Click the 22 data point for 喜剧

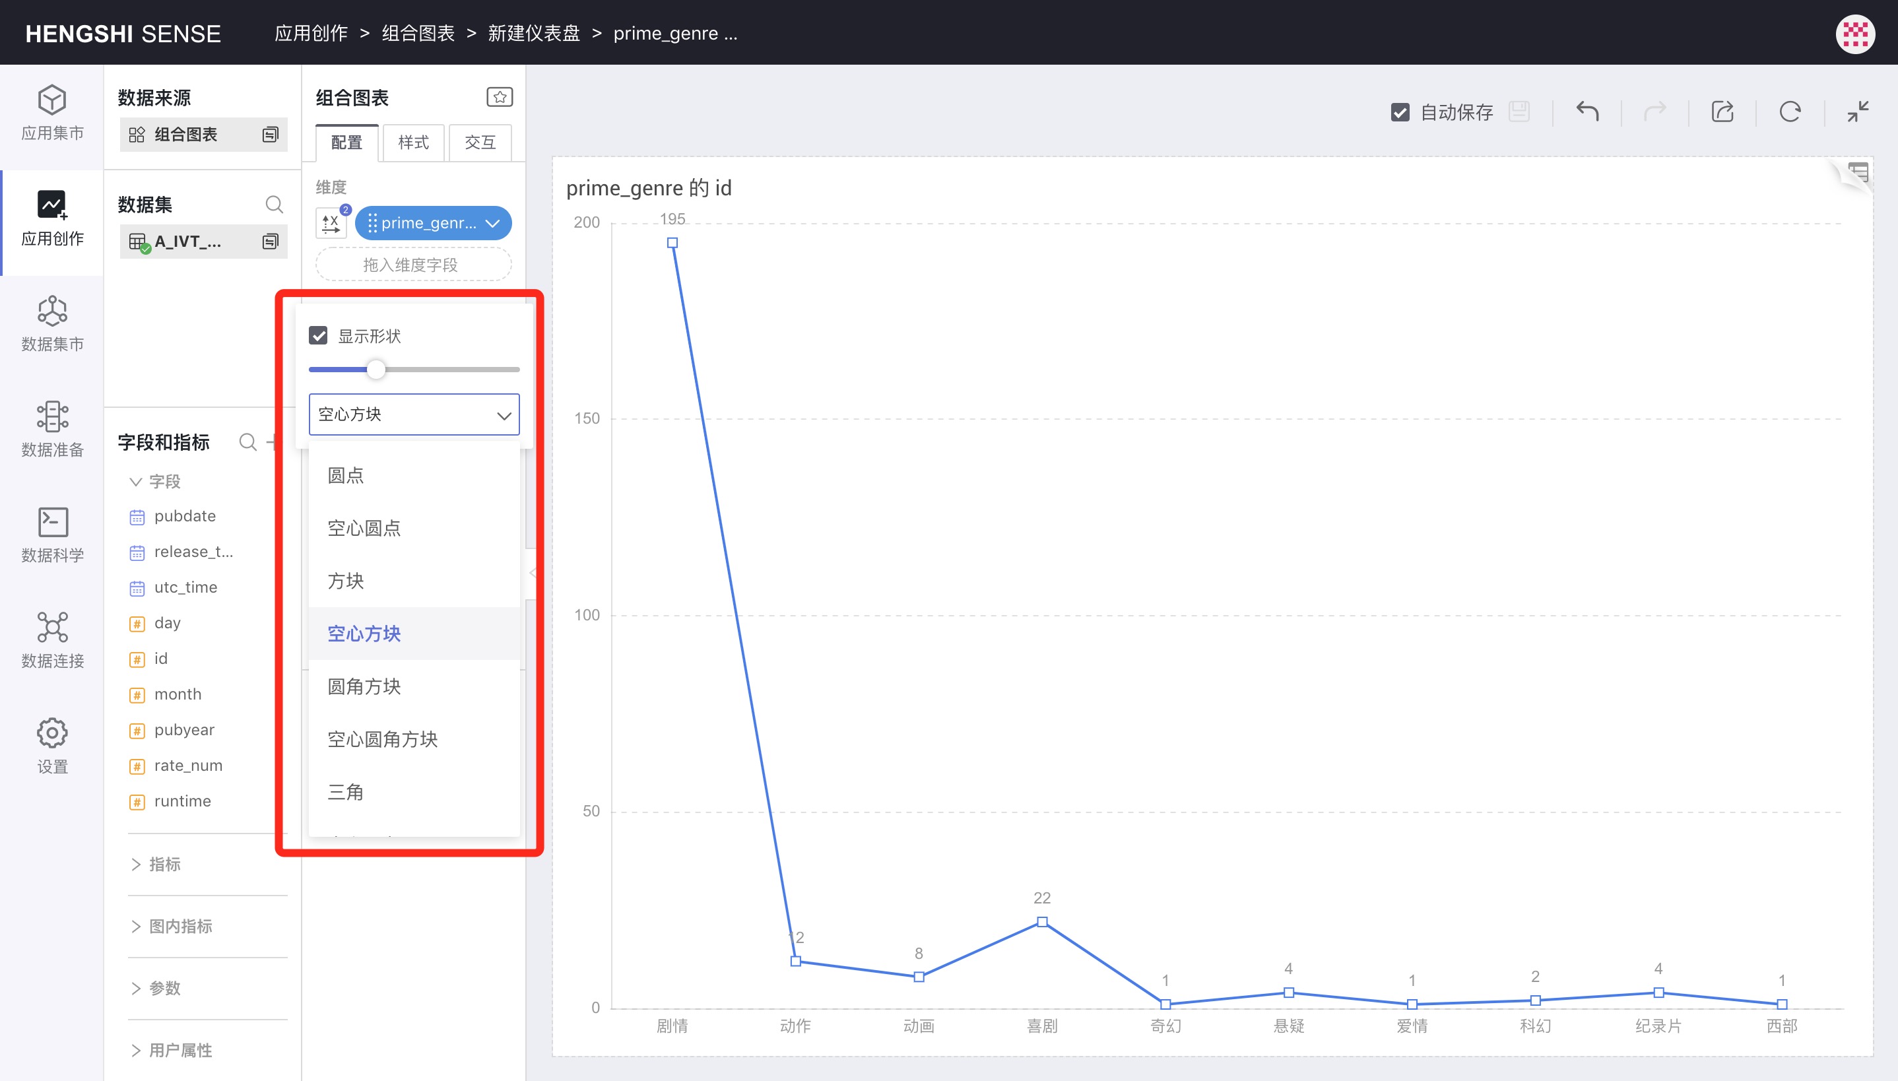(x=1041, y=921)
